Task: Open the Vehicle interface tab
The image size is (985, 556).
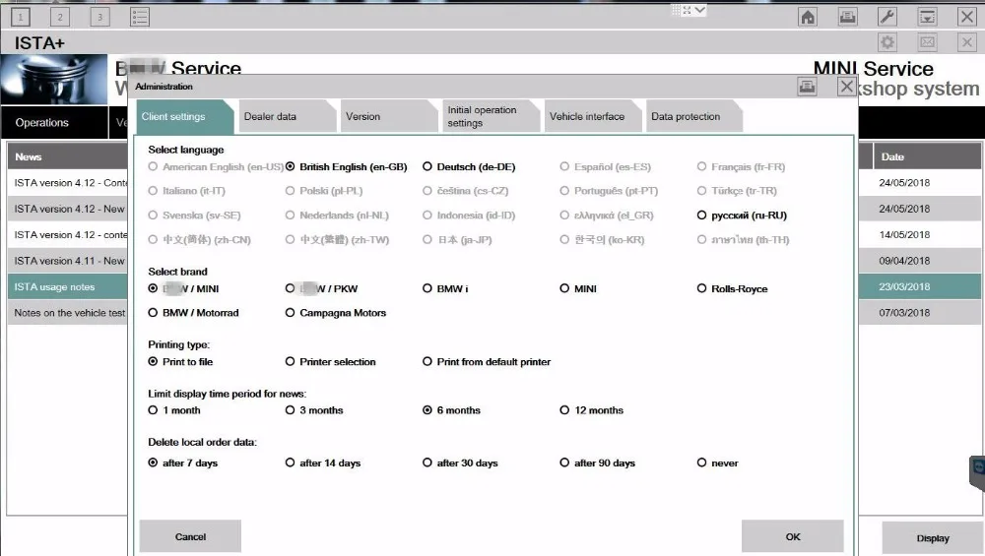Action: (592, 117)
